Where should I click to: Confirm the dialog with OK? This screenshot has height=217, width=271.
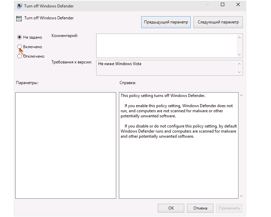click(171, 208)
